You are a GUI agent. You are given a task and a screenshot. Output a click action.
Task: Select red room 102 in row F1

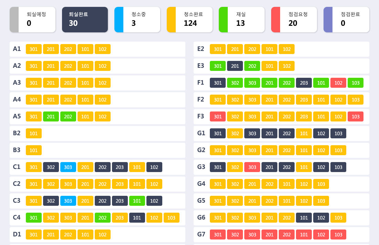click(338, 83)
